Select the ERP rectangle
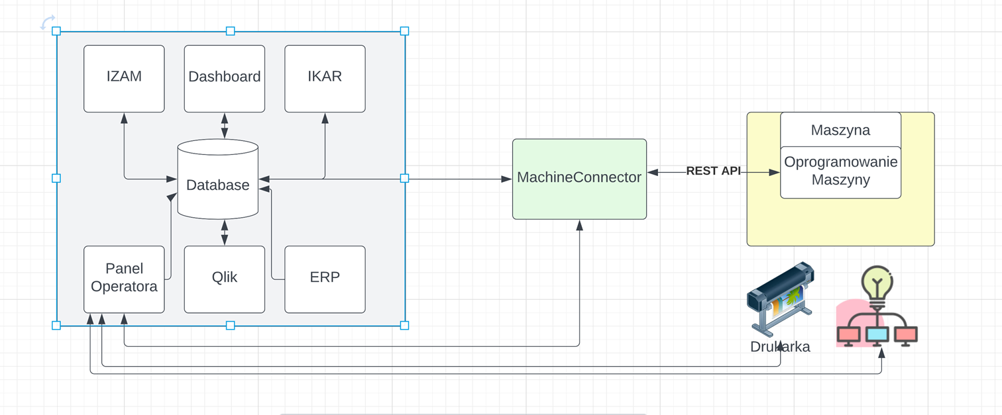This screenshot has height=415, width=1002. coord(325,278)
